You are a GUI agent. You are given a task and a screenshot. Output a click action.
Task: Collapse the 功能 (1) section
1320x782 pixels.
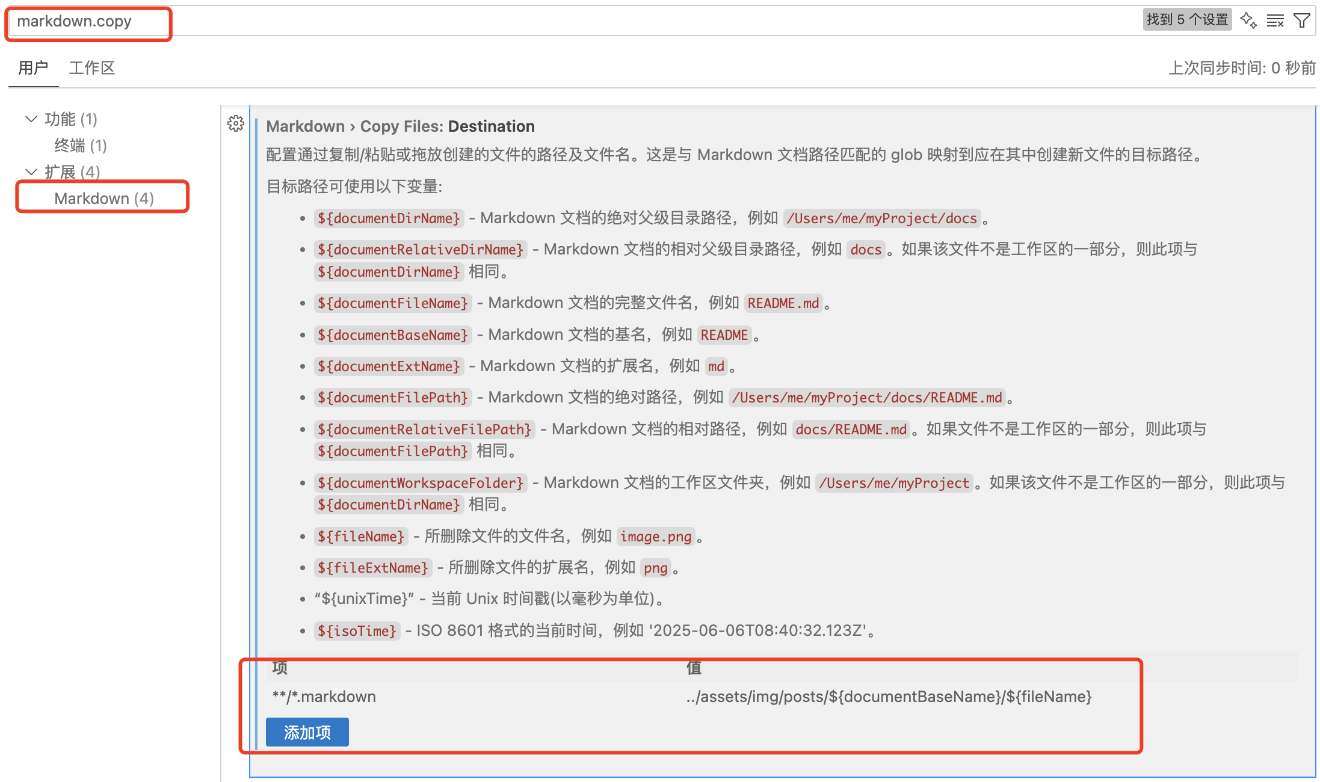(x=31, y=119)
